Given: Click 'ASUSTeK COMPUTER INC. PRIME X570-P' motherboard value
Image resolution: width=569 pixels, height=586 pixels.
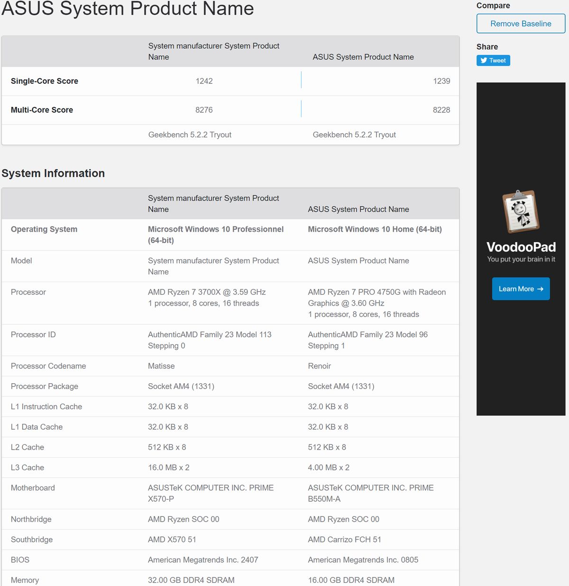Looking at the screenshot, I should tap(211, 493).
